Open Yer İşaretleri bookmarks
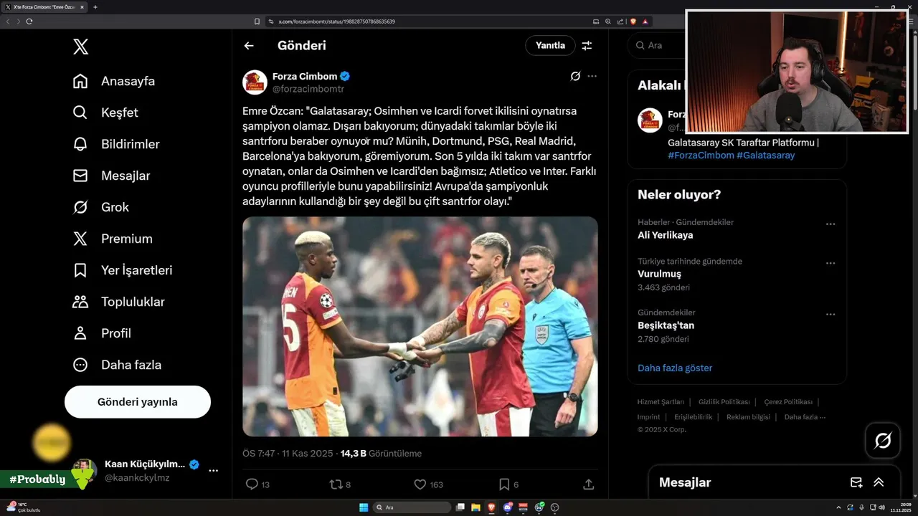This screenshot has width=918, height=516. click(x=123, y=270)
